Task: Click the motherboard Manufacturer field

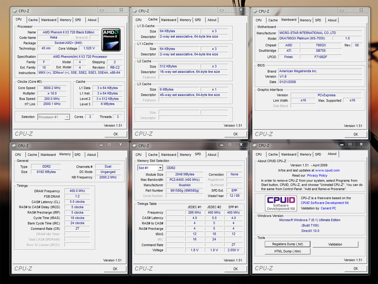Action: [320, 33]
